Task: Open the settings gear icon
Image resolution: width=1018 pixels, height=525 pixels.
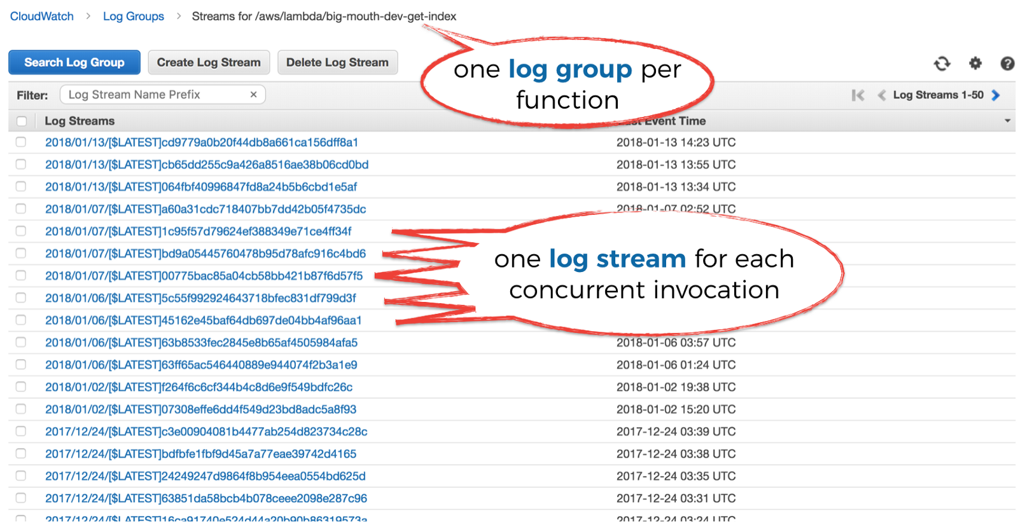Action: 975,63
